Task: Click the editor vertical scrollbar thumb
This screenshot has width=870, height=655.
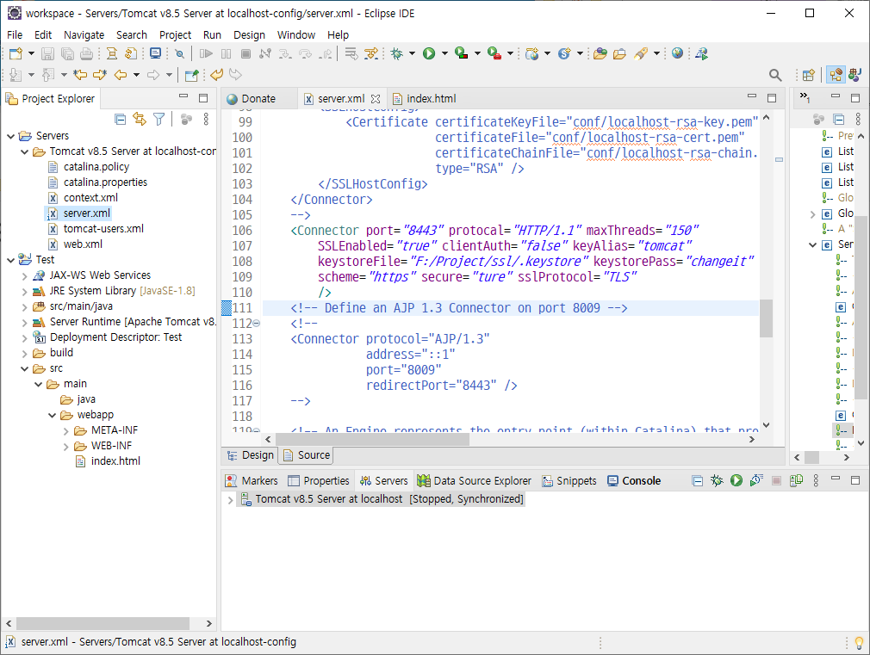Action: tap(766, 318)
